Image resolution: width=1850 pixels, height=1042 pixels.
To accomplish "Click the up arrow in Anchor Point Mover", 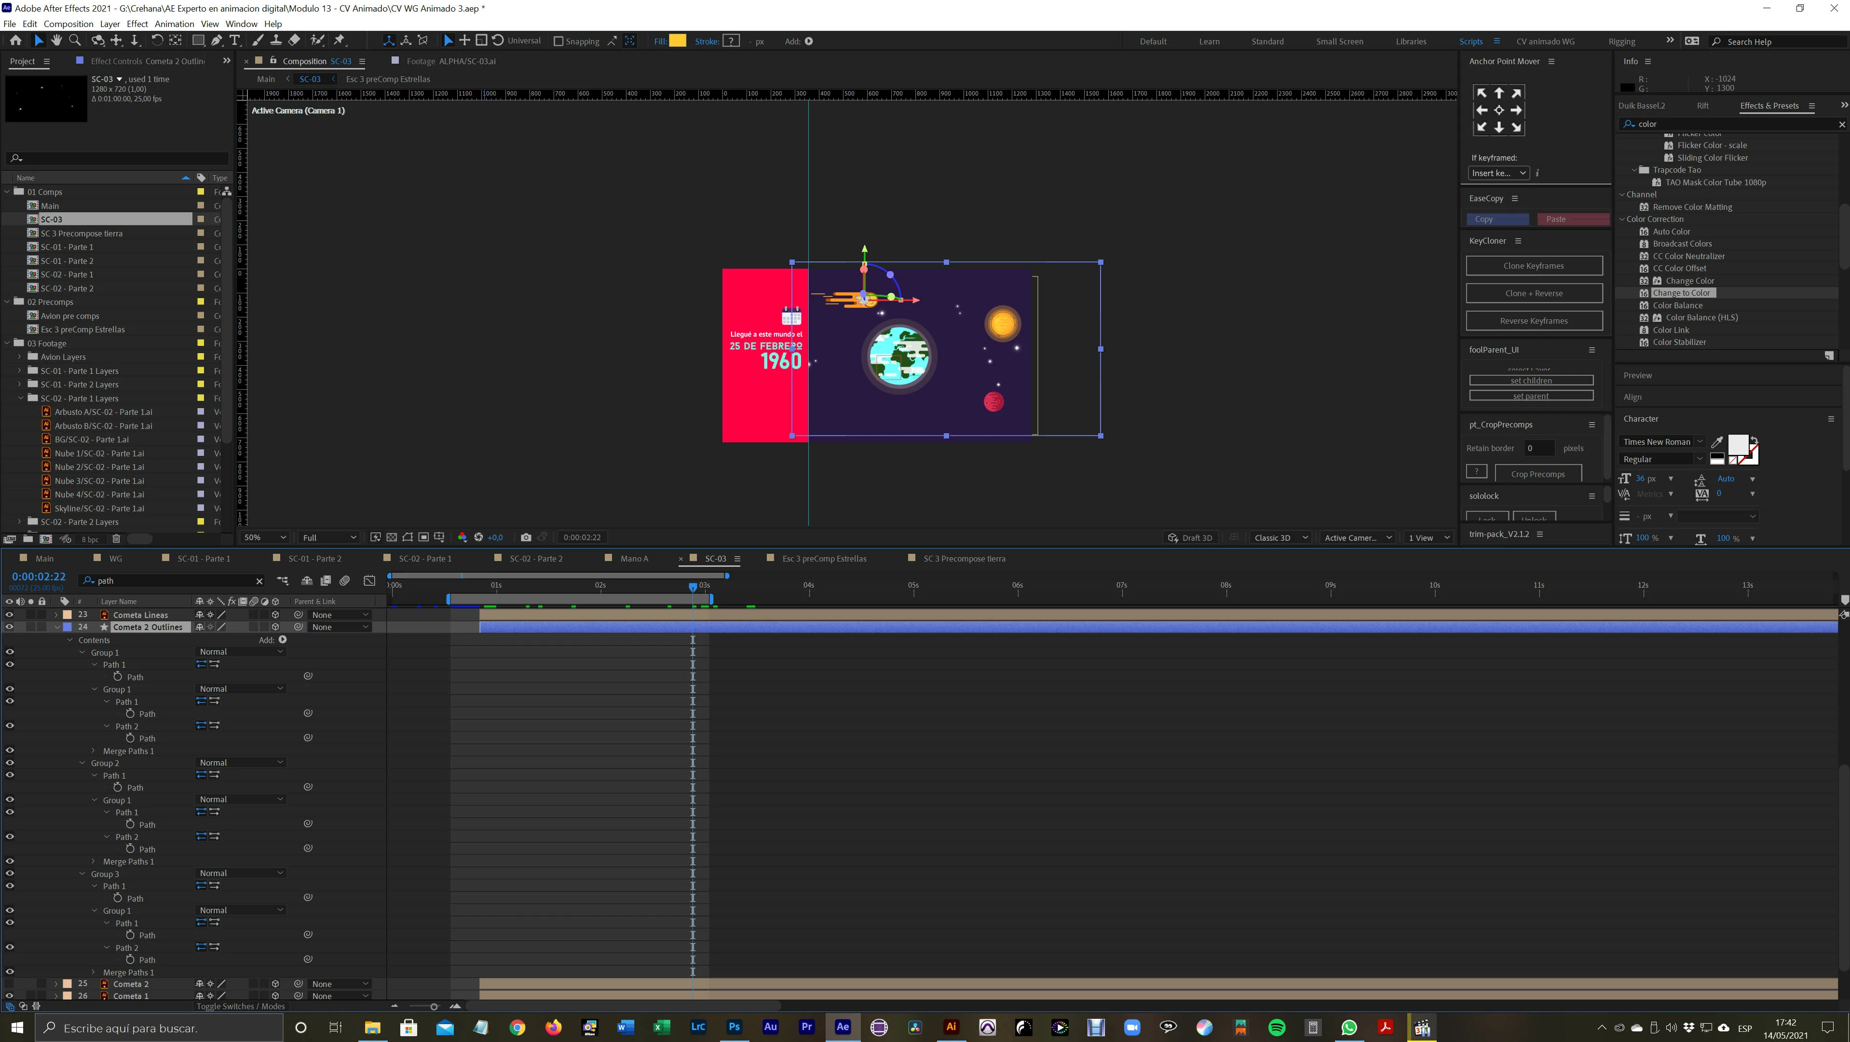I will (x=1499, y=93).
